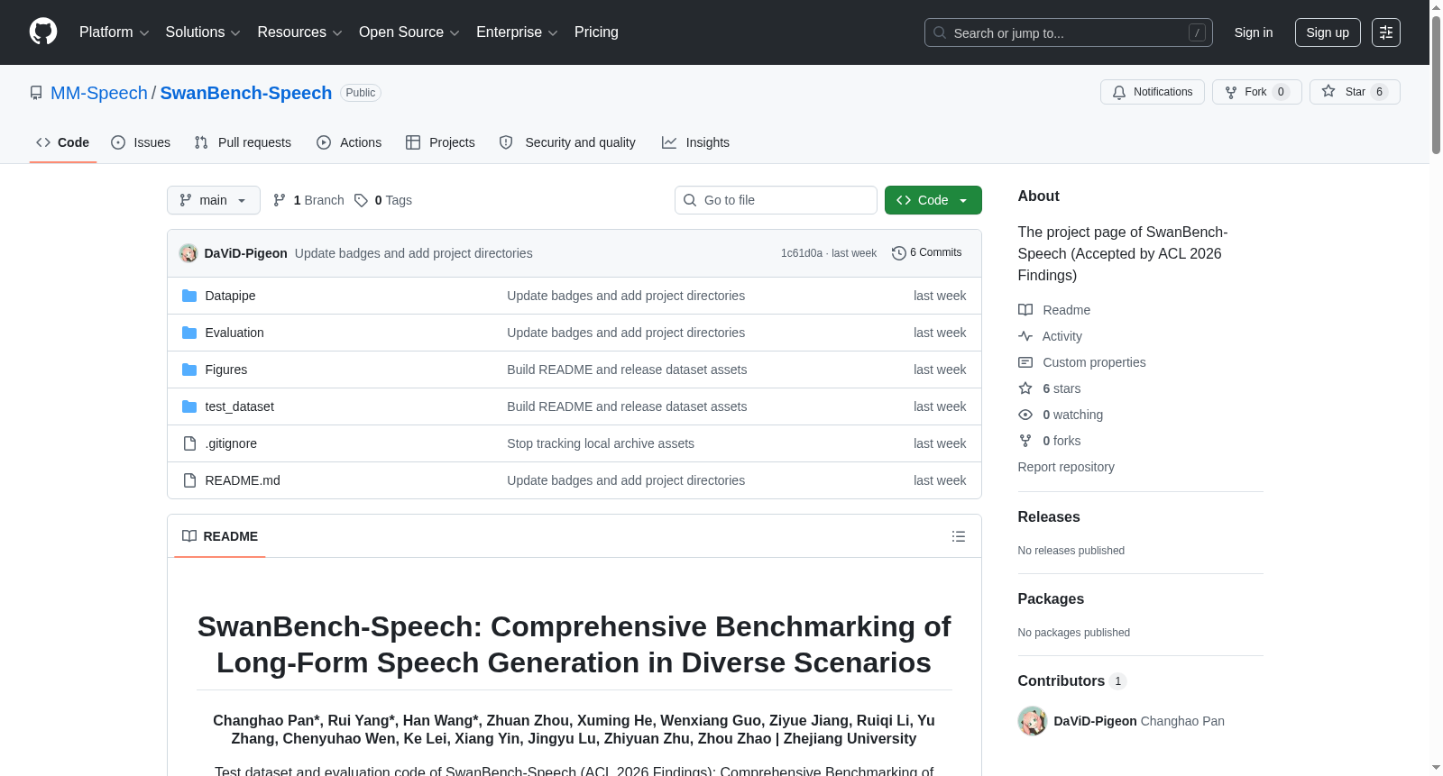The image size is (1443, 776).
Task: Click the notifications bell icon
Action: point(1119,92)
